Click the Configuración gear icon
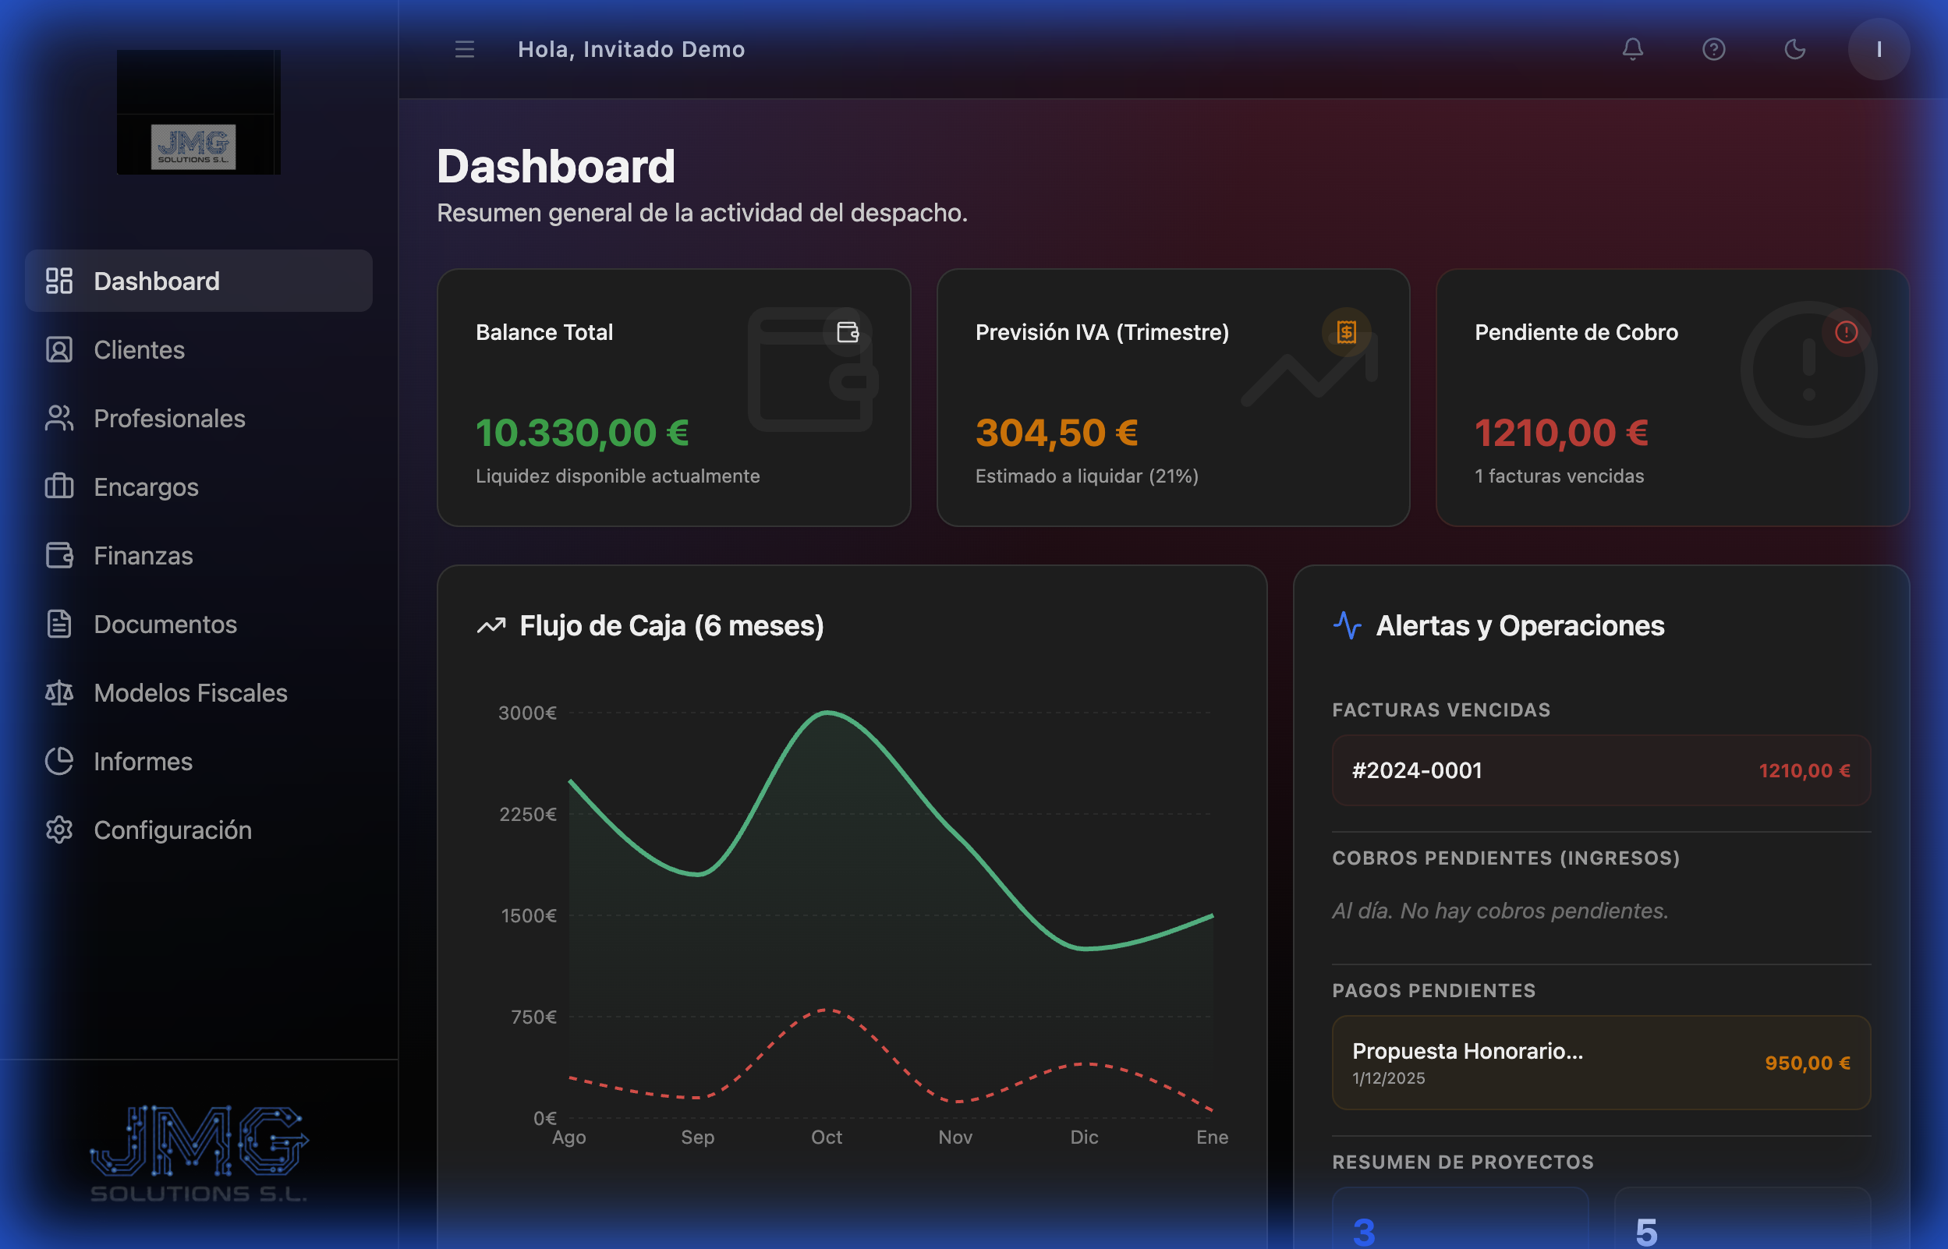The width and height of the screenshot is (1948, 1249). tap(59, 830)
